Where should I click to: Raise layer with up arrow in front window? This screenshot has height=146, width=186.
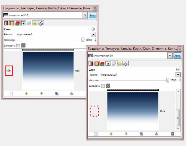pos(111,134)
